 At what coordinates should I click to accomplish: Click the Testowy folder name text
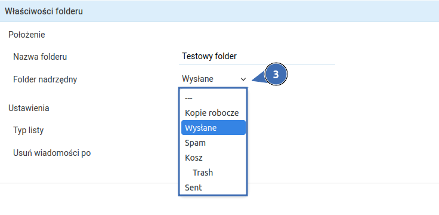click(x=209, y=56)
